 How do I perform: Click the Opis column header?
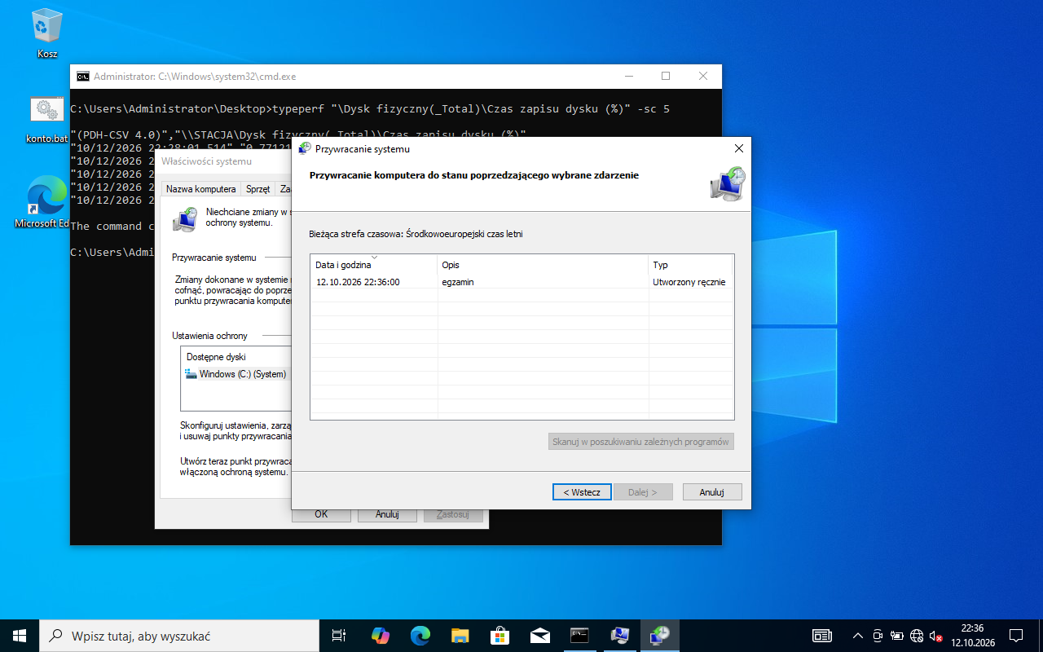coord(543,265)
